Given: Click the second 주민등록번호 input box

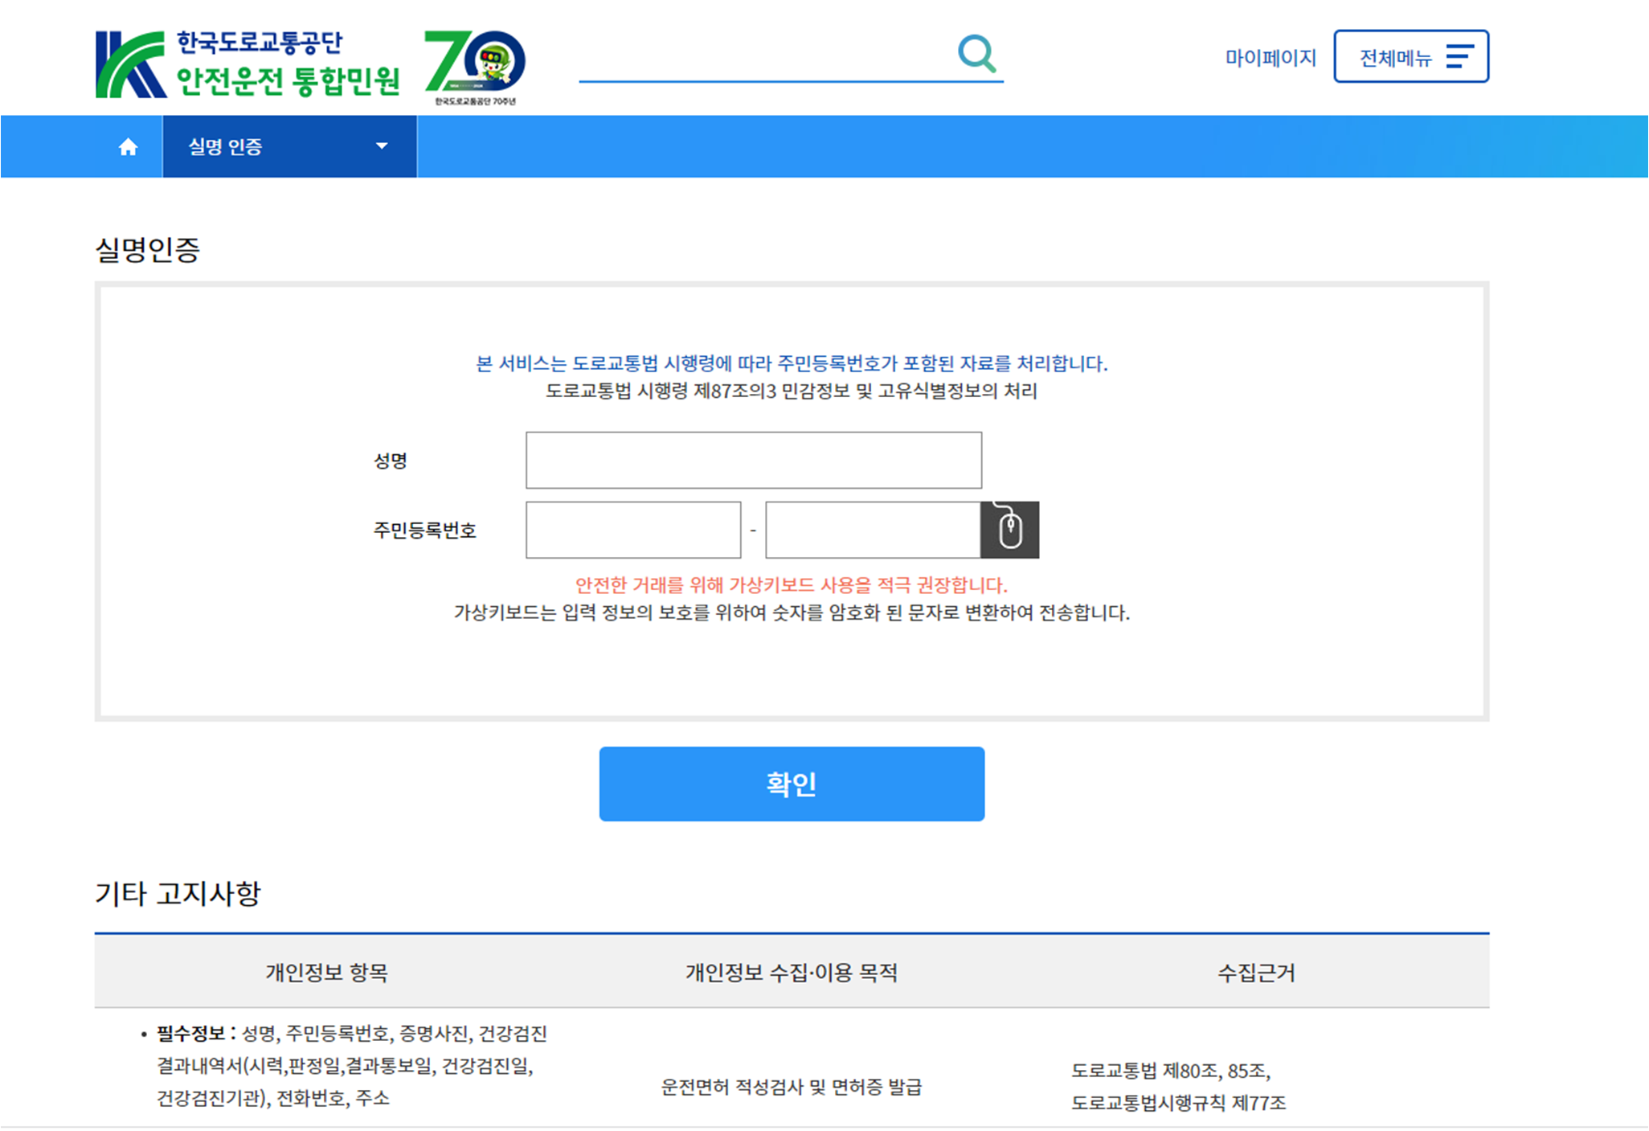Looking at the screenshot, I should [872, 530].
